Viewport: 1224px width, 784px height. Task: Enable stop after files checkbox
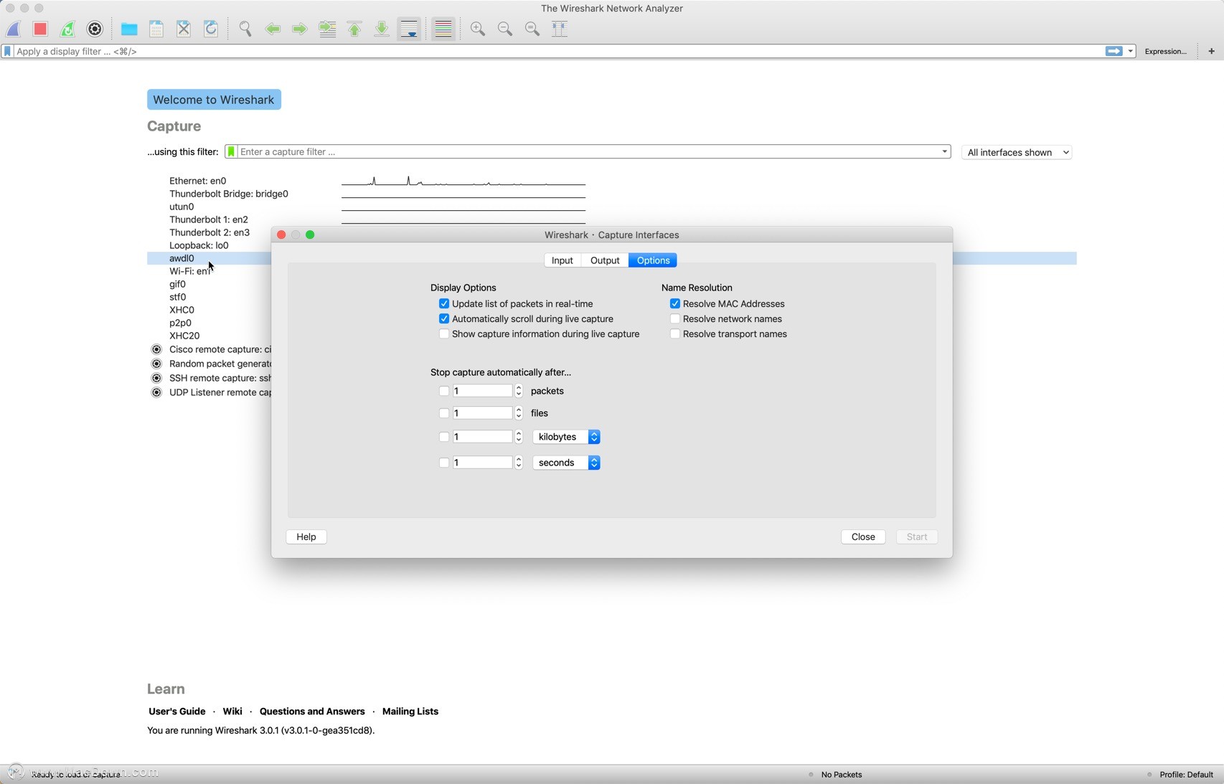pyautogui.click(x=444, y=413)
